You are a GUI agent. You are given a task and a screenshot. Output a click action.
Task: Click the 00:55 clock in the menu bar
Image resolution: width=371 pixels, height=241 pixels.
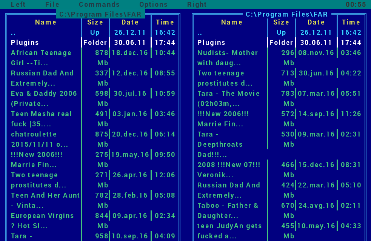click(356, 5)
